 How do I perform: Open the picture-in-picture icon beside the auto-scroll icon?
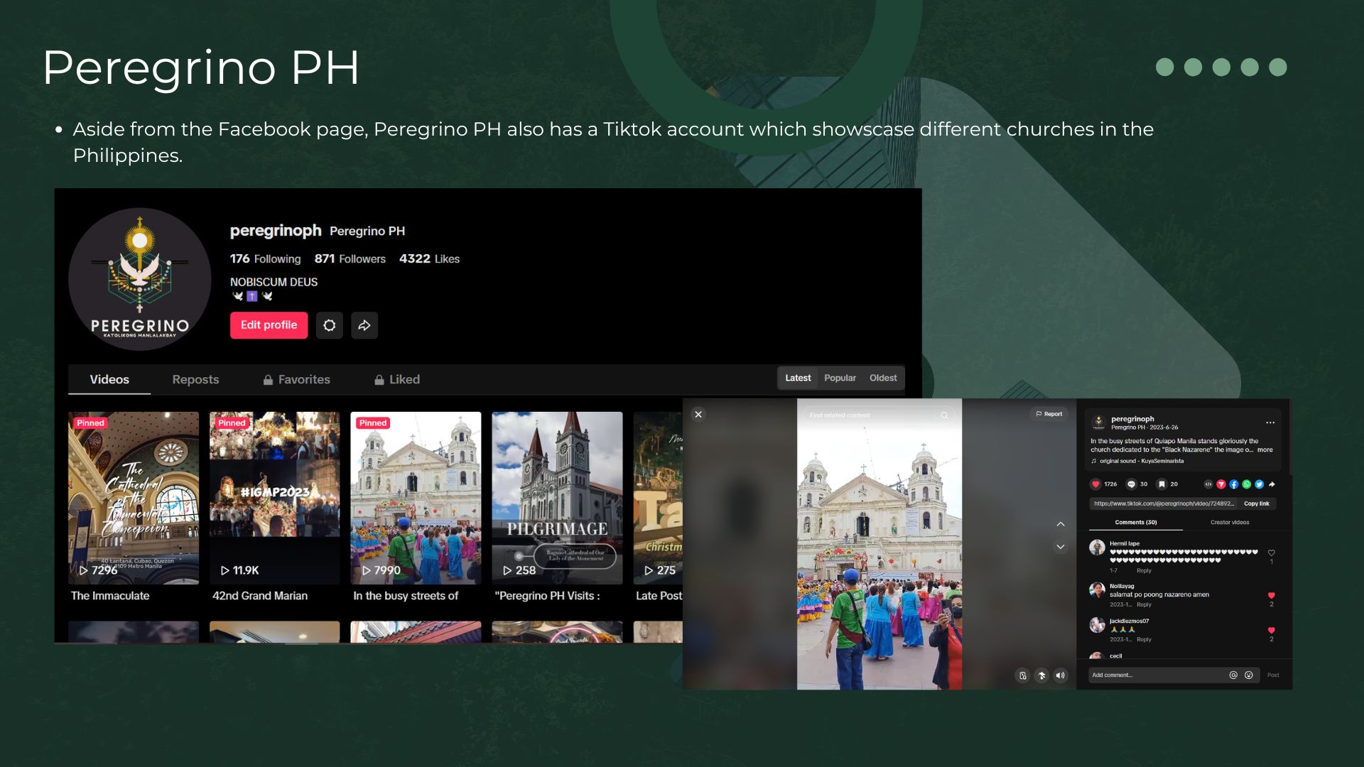pos(1022,675)
